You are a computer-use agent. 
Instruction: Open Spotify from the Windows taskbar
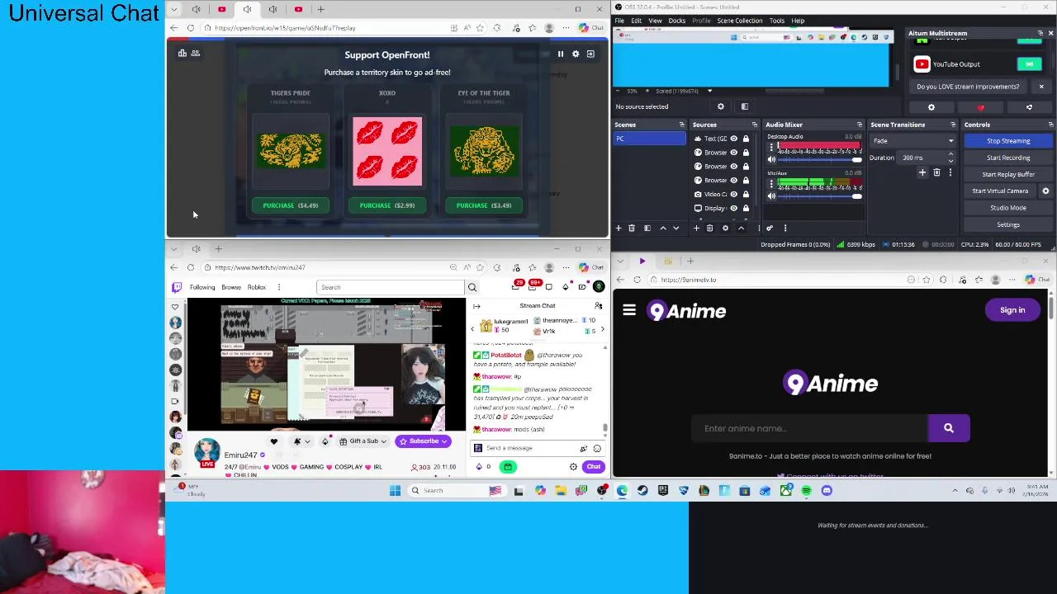[806, 491]
